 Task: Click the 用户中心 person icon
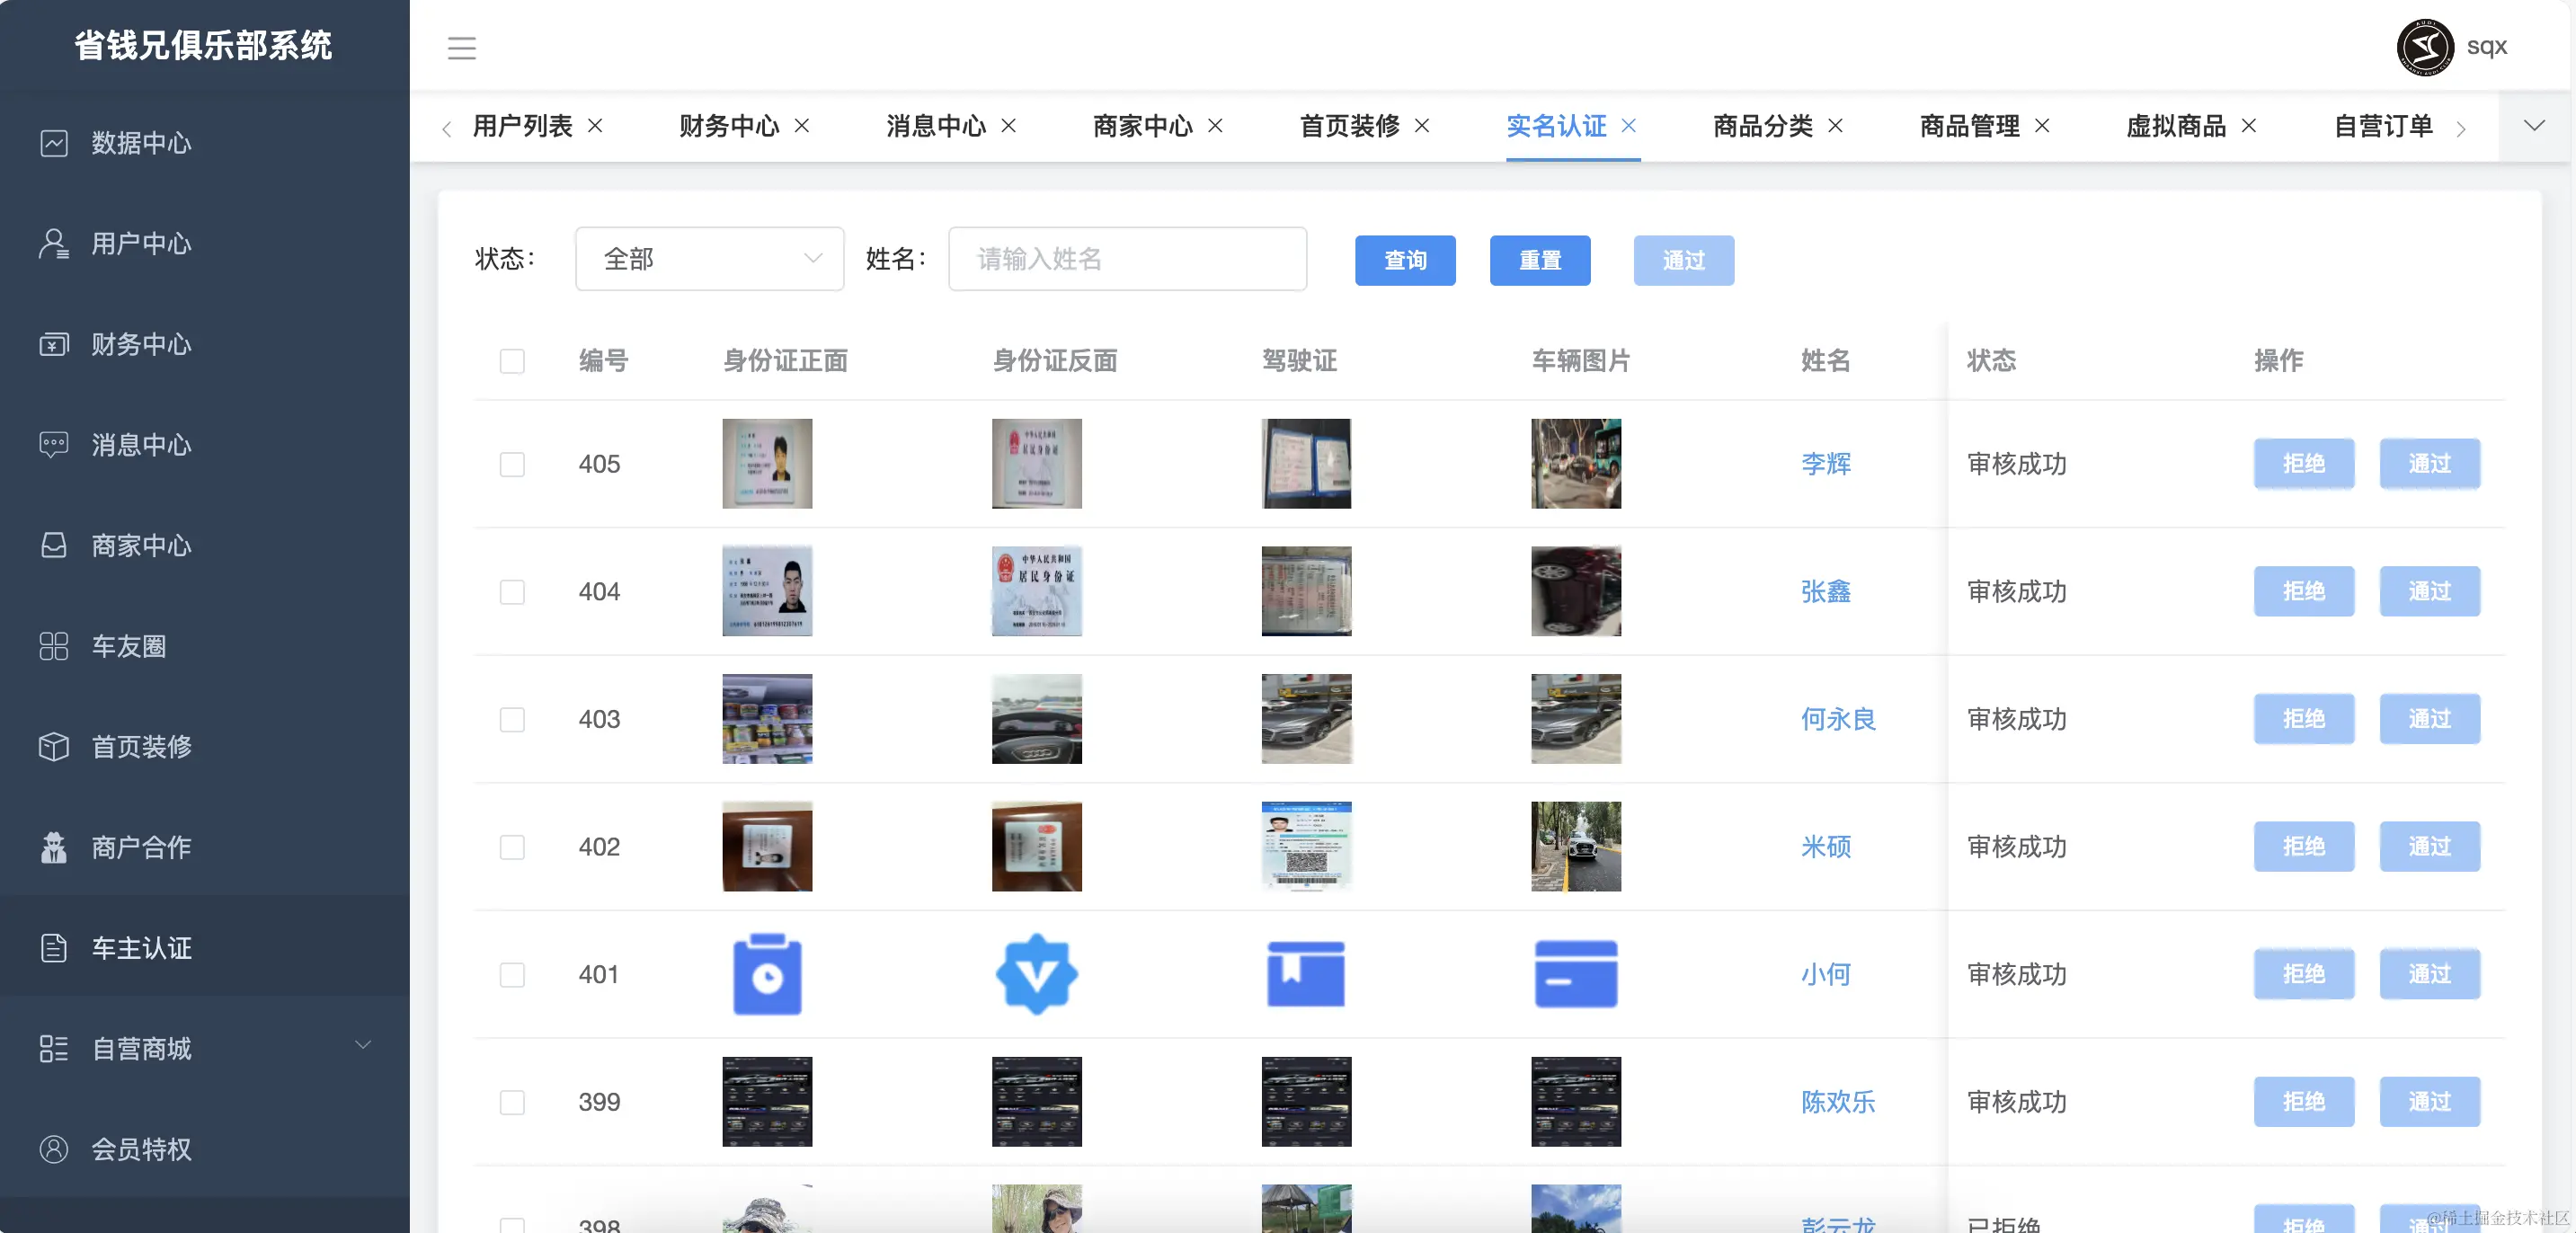click(x=54, y=243)
